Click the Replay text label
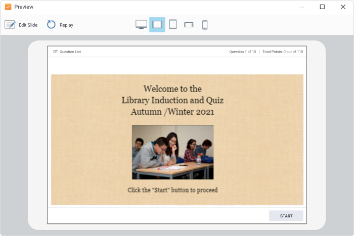 click(x=66, y=25)
